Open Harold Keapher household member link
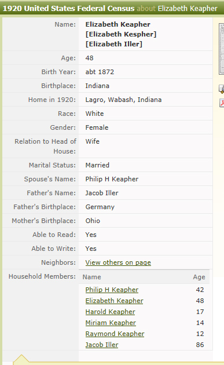 click(x=110, y=312)
